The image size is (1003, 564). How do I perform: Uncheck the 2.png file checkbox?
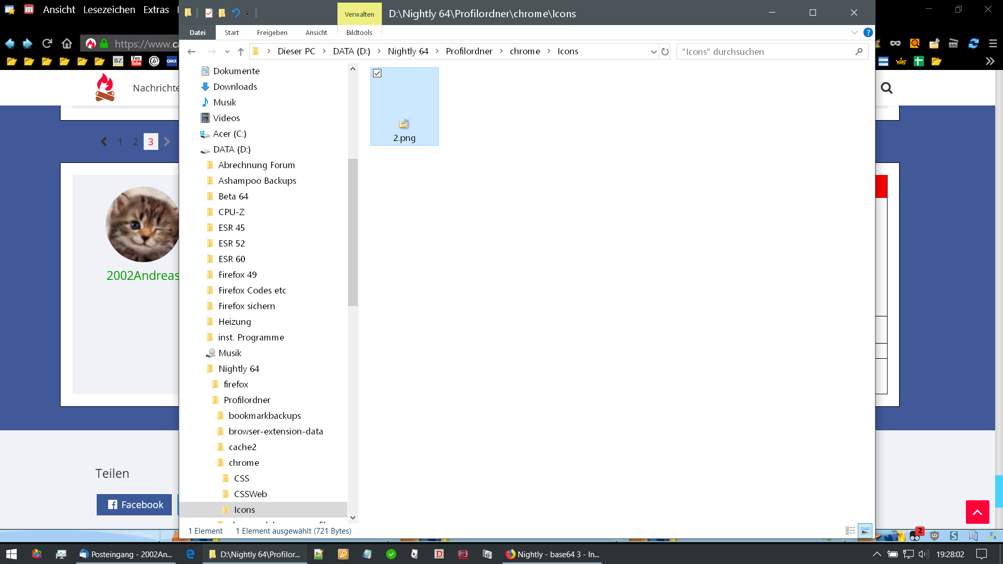(x=377, y=74)
